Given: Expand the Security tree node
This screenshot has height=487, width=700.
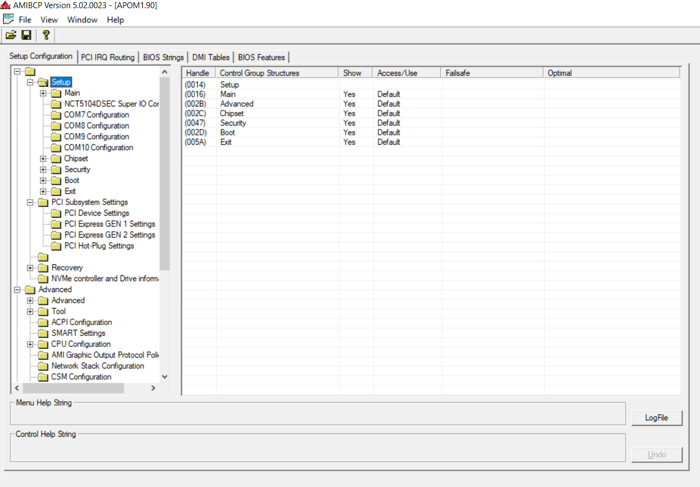Looking at the screenshot, I should tap(43, 170).
